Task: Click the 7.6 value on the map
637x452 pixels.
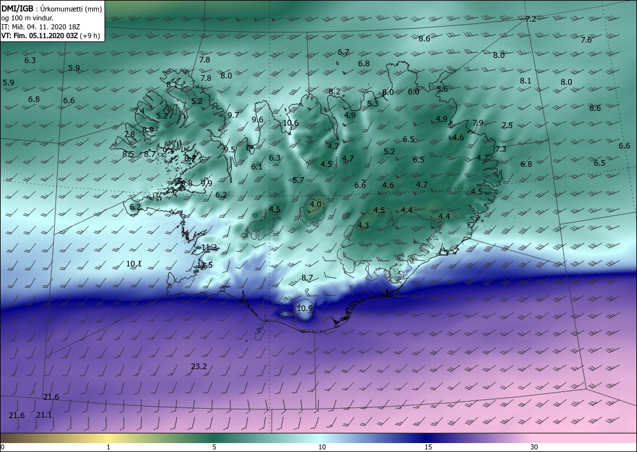Action: (x=586, y=40)
